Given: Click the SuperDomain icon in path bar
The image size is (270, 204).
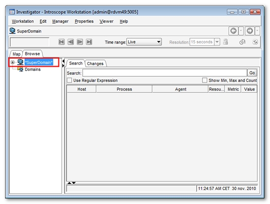Looking at the screenshot, I should 12,31.
